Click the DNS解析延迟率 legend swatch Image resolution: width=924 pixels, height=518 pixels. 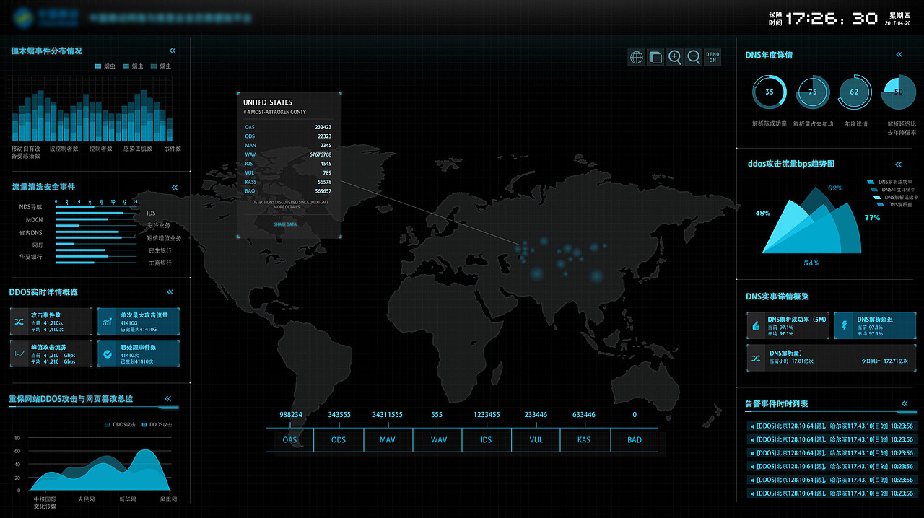point(877,197)
